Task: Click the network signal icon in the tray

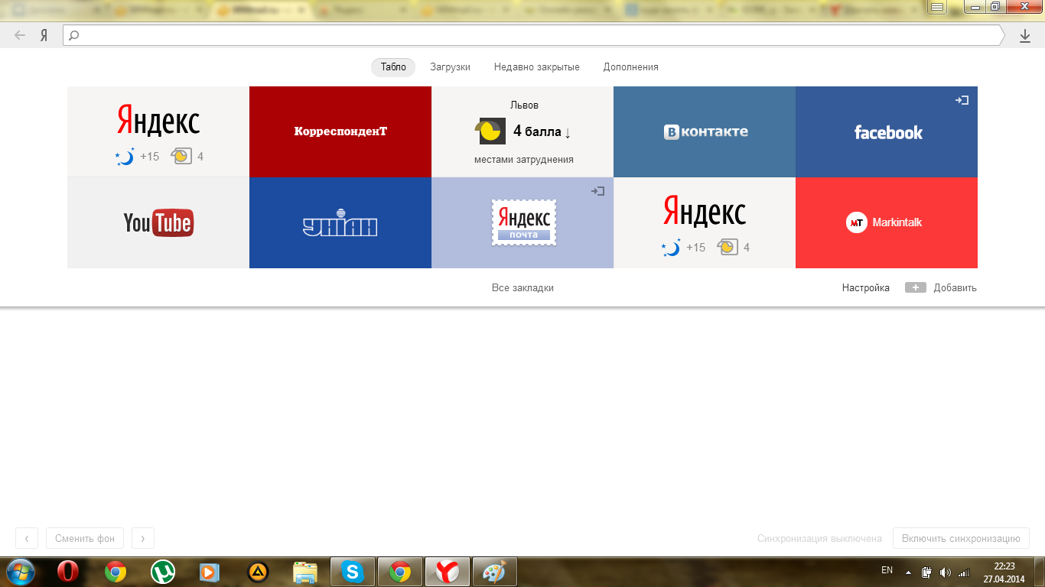Action: pyautogui.click(x=964, y=572)
